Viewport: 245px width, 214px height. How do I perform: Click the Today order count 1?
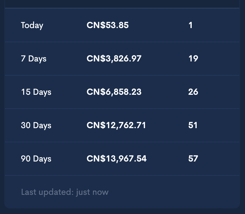click(190, 25)
